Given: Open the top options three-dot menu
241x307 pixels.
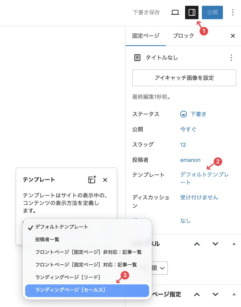Looking at the screenshot, I should 233,12.
